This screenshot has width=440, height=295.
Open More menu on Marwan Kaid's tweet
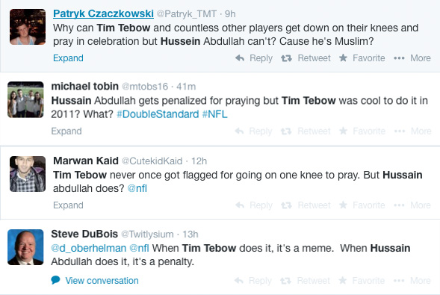pyautogui.click(x=412, y=205)
